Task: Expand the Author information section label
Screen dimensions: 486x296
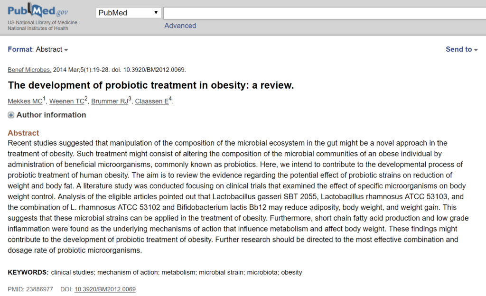Action: [x=51, y=115]
